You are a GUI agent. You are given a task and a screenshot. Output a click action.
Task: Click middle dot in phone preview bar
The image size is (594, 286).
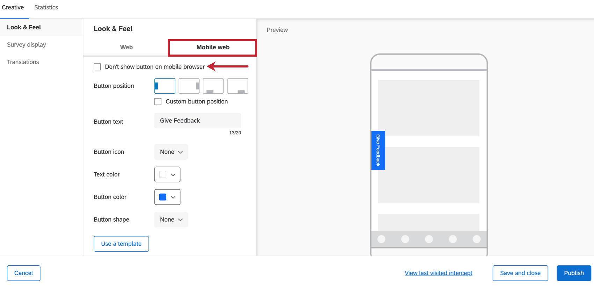click(x=429, y=239)
